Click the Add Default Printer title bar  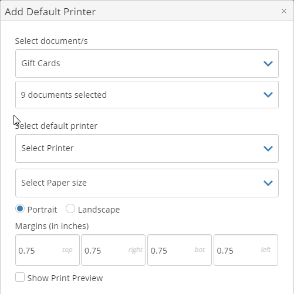(147, 11)
